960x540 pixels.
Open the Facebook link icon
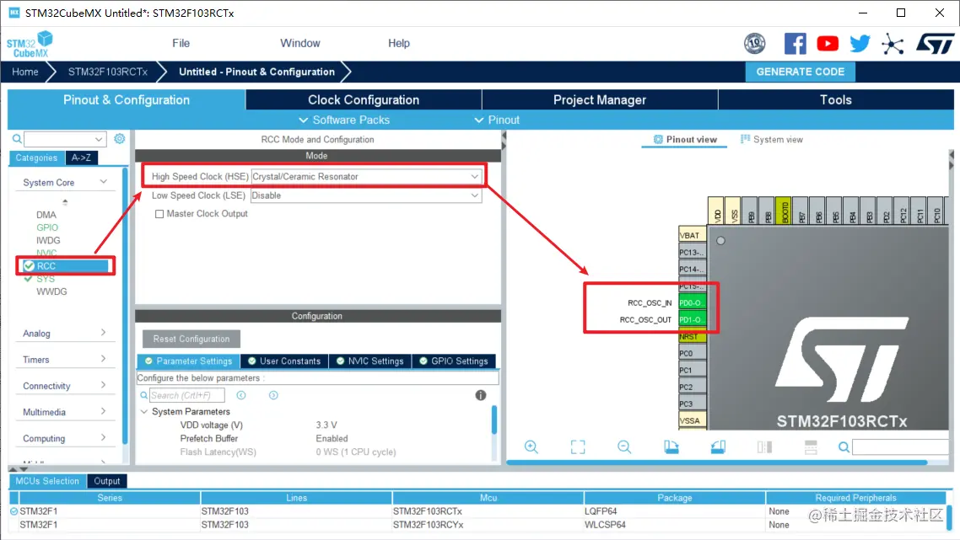click(x=795, y=44)
